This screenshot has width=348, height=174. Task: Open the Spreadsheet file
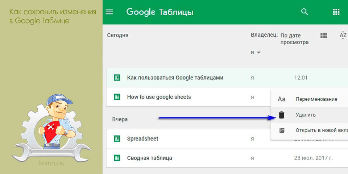[142, 139]
